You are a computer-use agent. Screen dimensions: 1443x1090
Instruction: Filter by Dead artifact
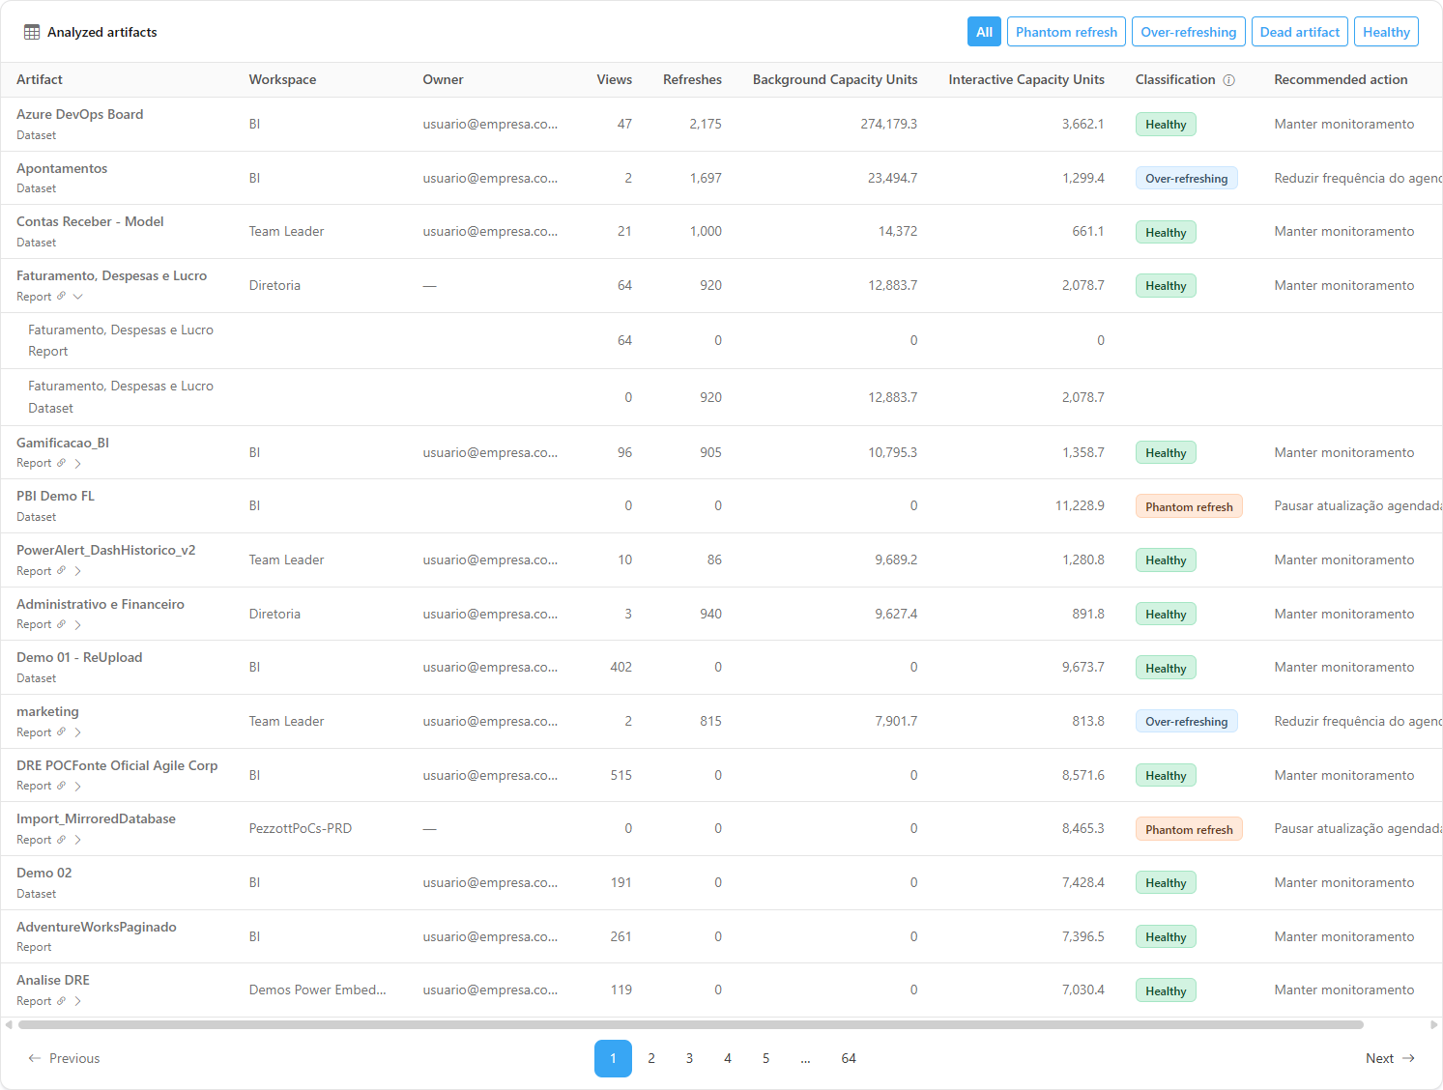tap(1299, 32)
